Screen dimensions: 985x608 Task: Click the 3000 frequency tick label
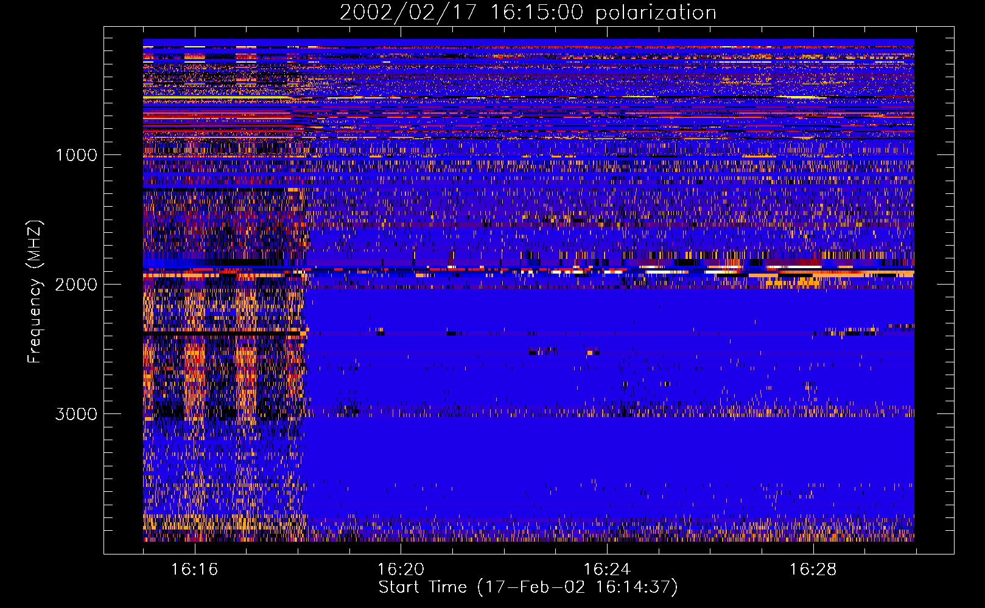click(76, 414)
